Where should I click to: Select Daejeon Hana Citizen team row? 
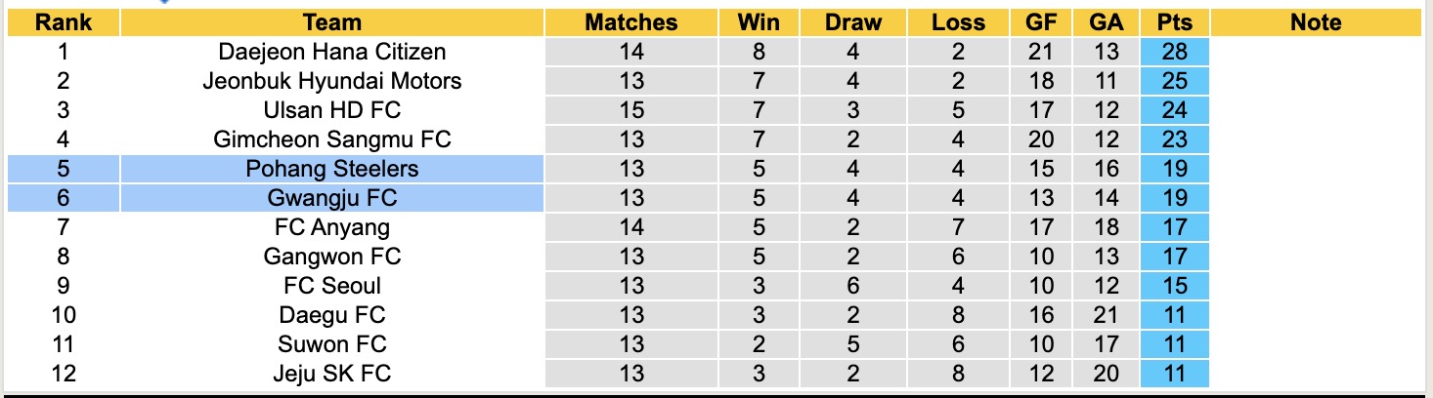[x=332, y=52]
